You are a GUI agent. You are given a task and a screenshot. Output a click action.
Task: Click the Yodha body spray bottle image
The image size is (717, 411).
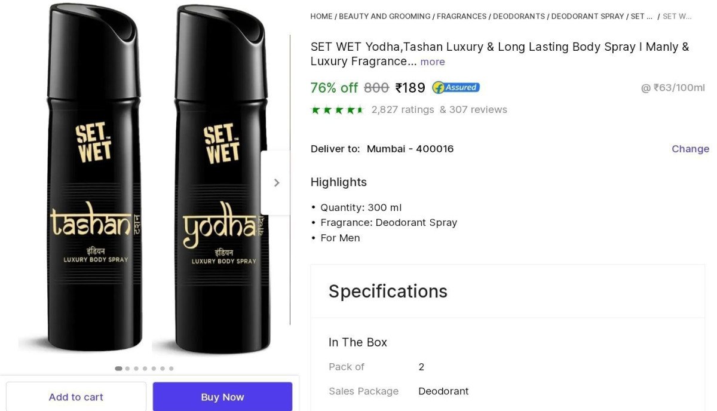coord(221,179)
